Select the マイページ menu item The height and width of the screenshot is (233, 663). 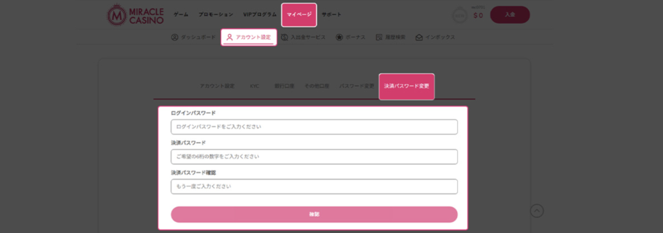tap(299, 15)
